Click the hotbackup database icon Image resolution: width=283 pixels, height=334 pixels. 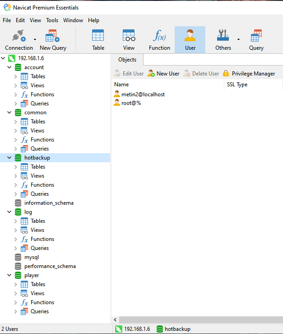coord(18,158)
